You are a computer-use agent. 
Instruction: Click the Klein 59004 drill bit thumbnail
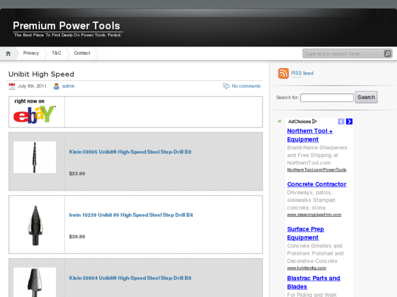click(35, 282)
